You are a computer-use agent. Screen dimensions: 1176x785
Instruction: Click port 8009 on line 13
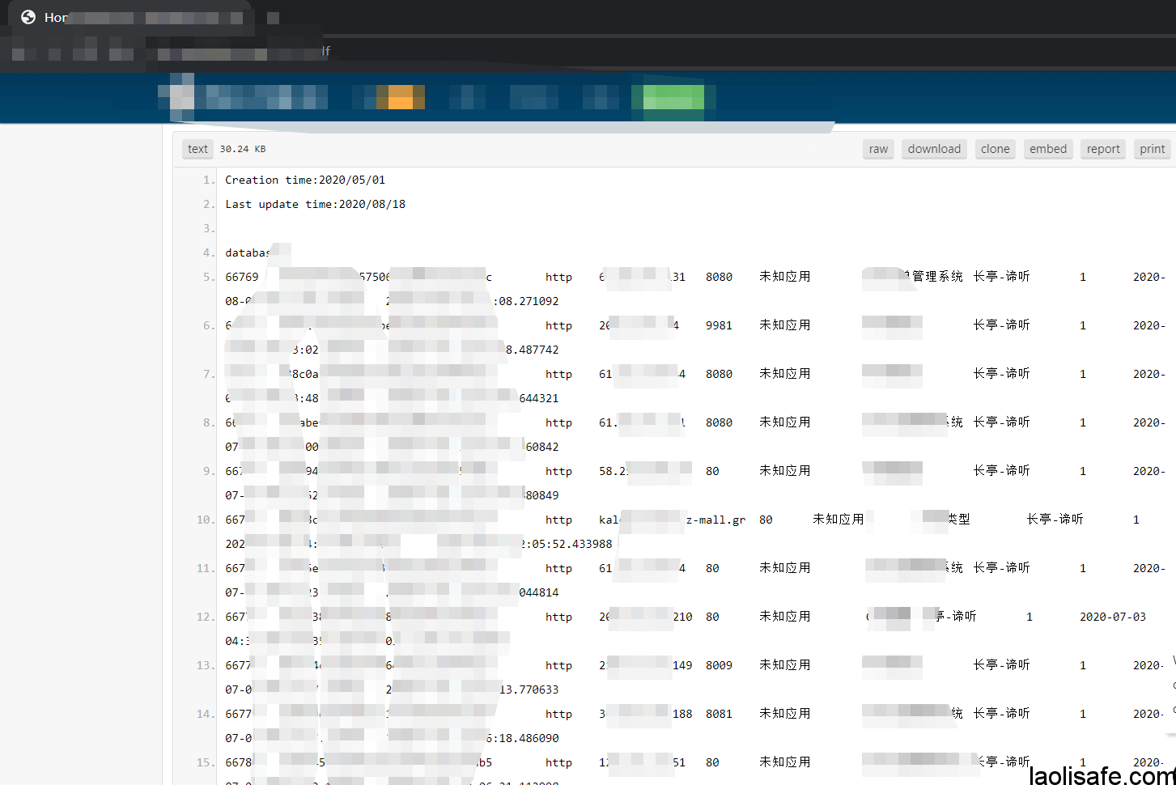click(x=719, y=665)
